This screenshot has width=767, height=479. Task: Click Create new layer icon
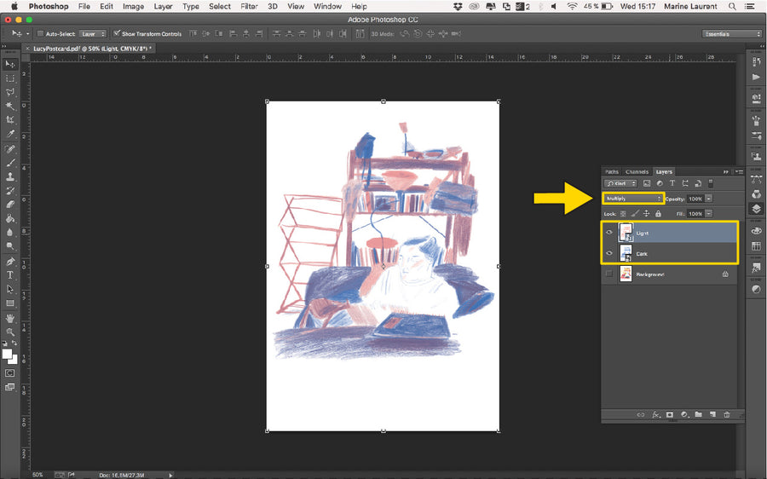[x=712, y=414]
